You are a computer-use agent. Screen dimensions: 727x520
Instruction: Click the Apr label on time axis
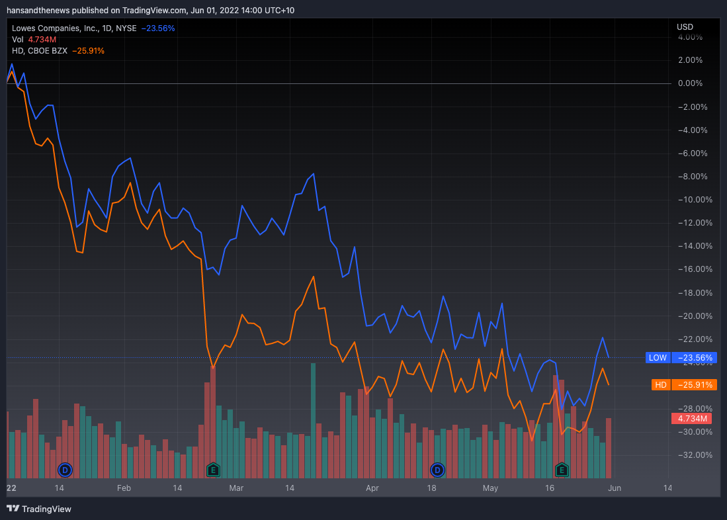click(x=372, y=488)
